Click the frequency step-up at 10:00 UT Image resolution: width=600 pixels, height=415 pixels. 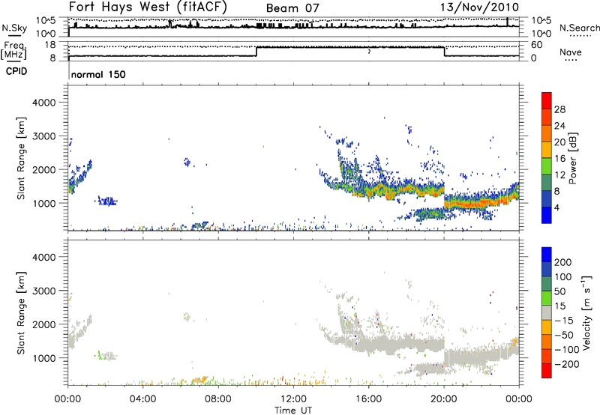point(256,52)
